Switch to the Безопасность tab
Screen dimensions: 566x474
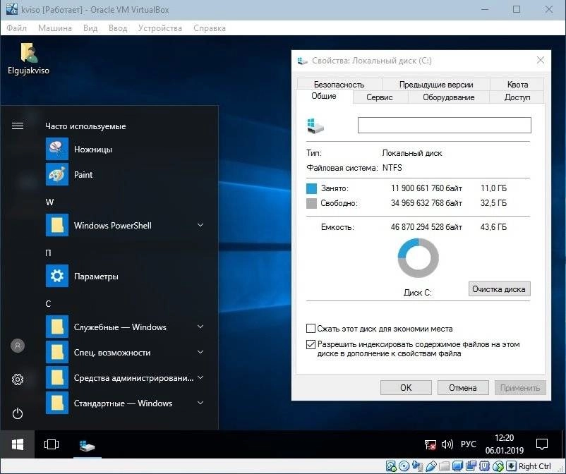click(339, 85)
